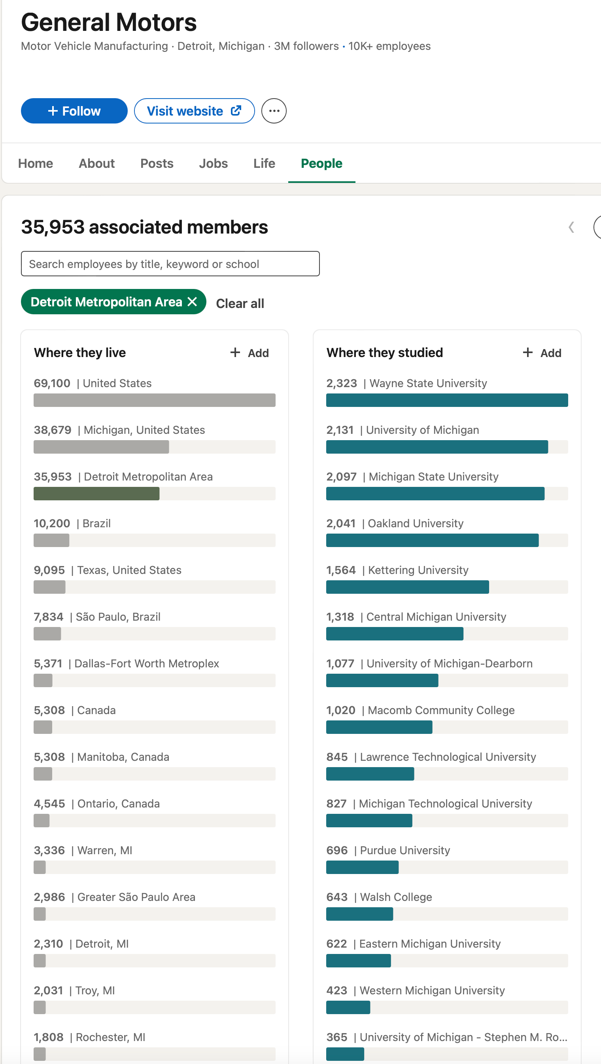Image resolution: width=601 pixels, height=1064 pixels.
Task: Open Visit website link
Action: (x=194, y=111)
